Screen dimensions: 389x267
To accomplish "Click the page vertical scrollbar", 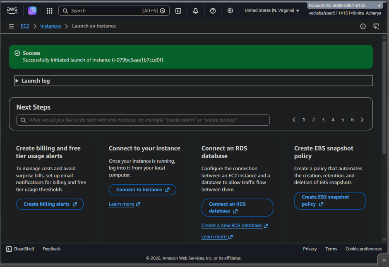I will click(384, 98).
